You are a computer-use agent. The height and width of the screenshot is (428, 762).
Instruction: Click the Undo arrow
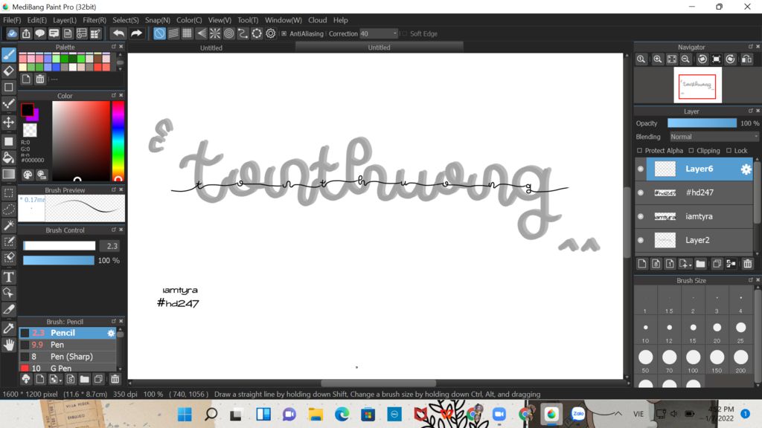point(118,33)
